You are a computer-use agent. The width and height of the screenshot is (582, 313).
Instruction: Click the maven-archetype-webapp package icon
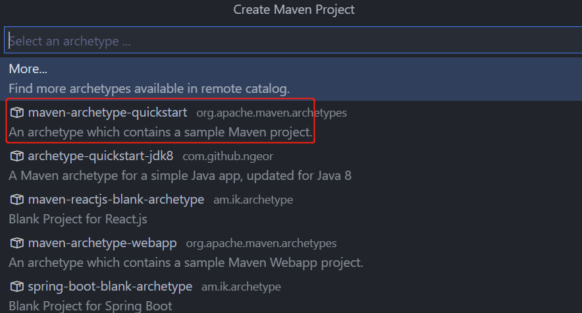pos(16,243)
